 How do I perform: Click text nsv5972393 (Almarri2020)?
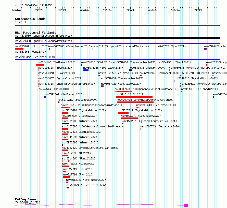point(80,142)
